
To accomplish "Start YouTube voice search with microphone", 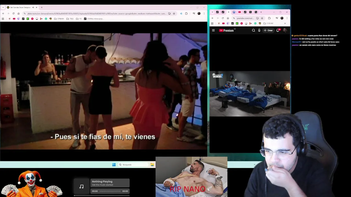I will pyautogui.click(x=259, y=30).
